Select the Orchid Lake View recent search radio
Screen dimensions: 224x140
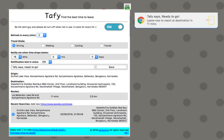click(x=13, y=114)
